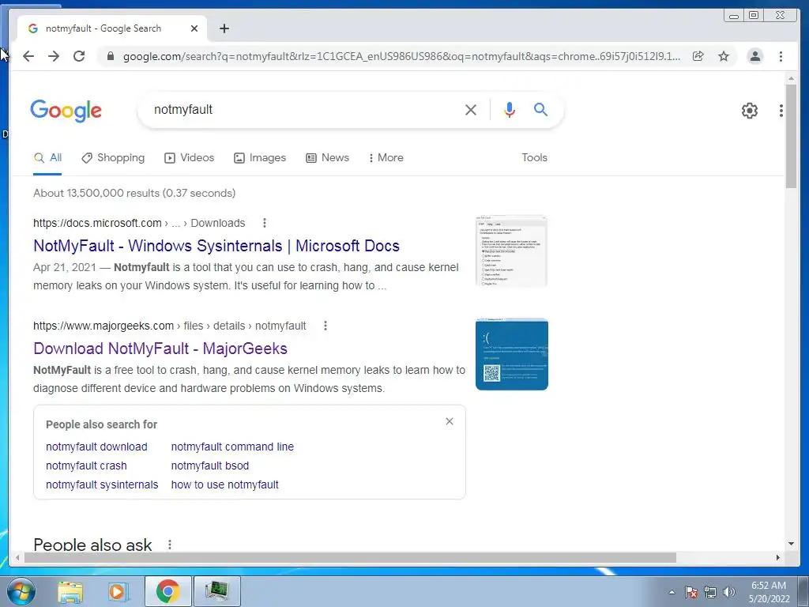809x607 pixels.
Task: Click the blue screen MajorGeeks thumbnail
Action: tap(512, 354)
